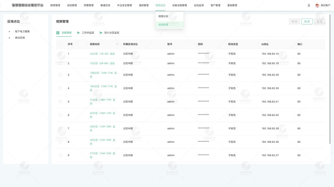
Task: Select 视频分类 from the open menu
Action: click(163, 16)
